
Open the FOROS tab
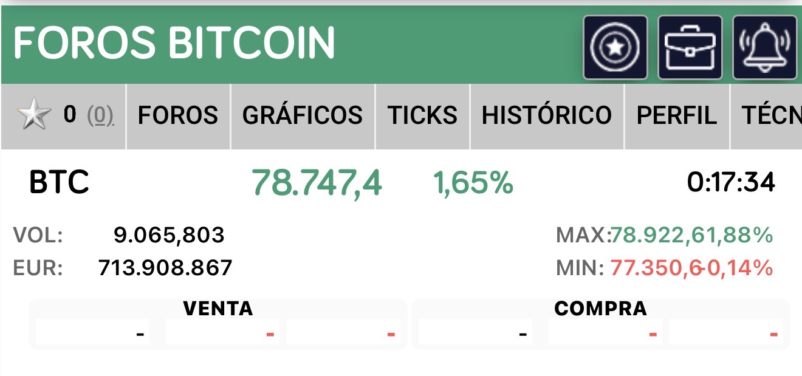pos(178,115)
